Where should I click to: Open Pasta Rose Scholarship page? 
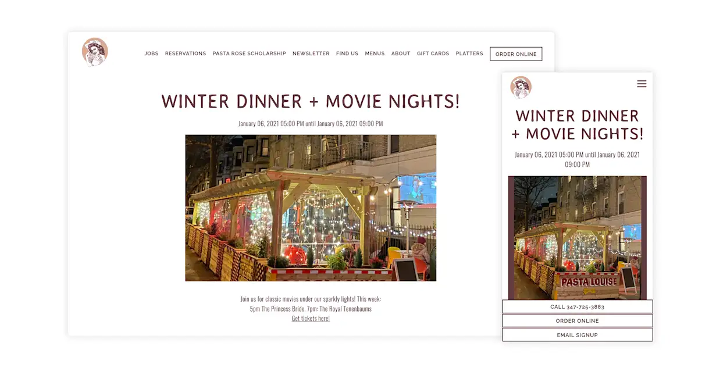point(249,53)
